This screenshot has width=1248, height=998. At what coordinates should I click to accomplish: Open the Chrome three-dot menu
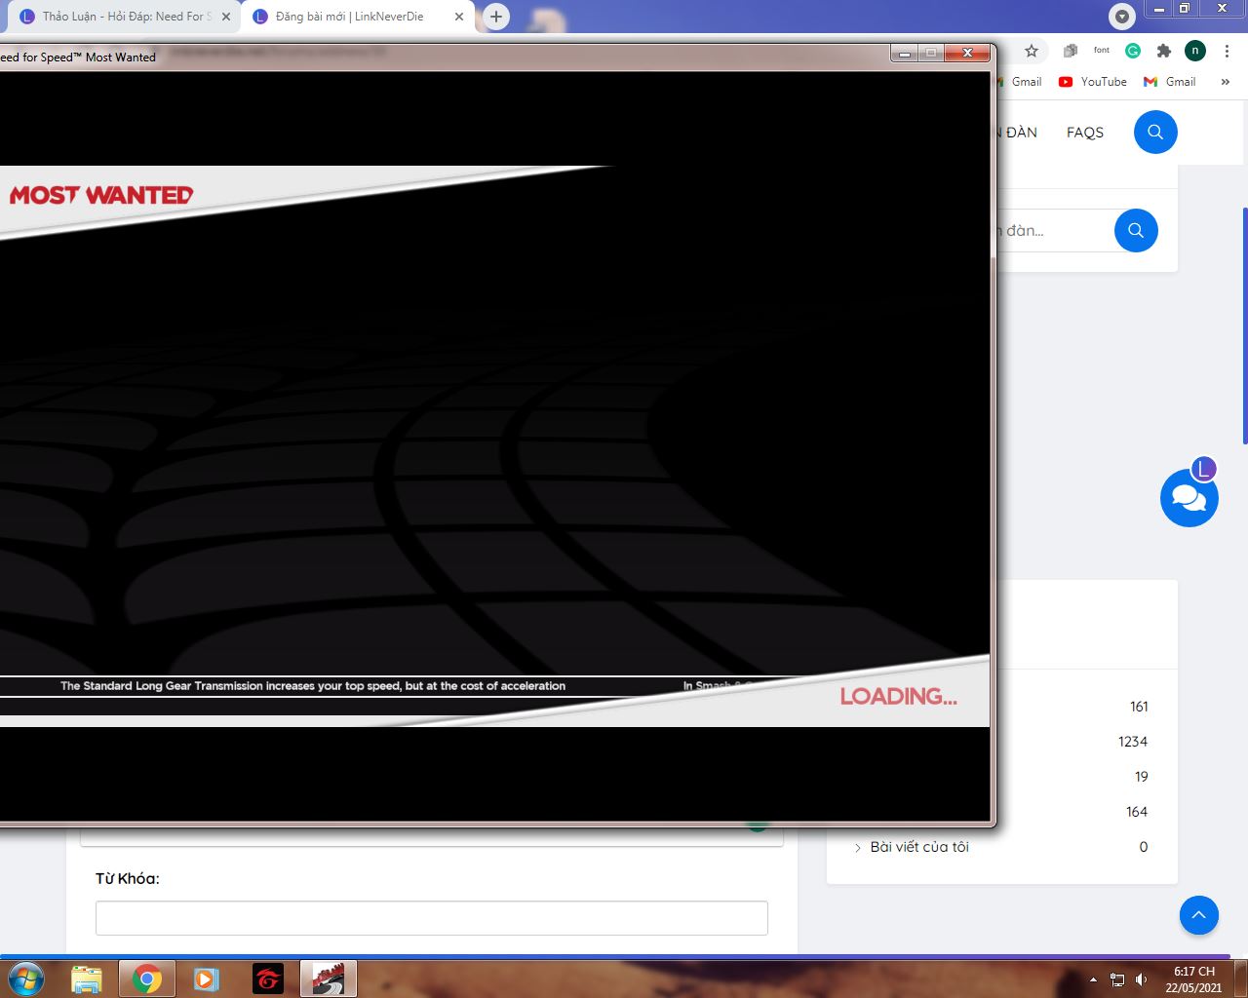click(1227, 51)
